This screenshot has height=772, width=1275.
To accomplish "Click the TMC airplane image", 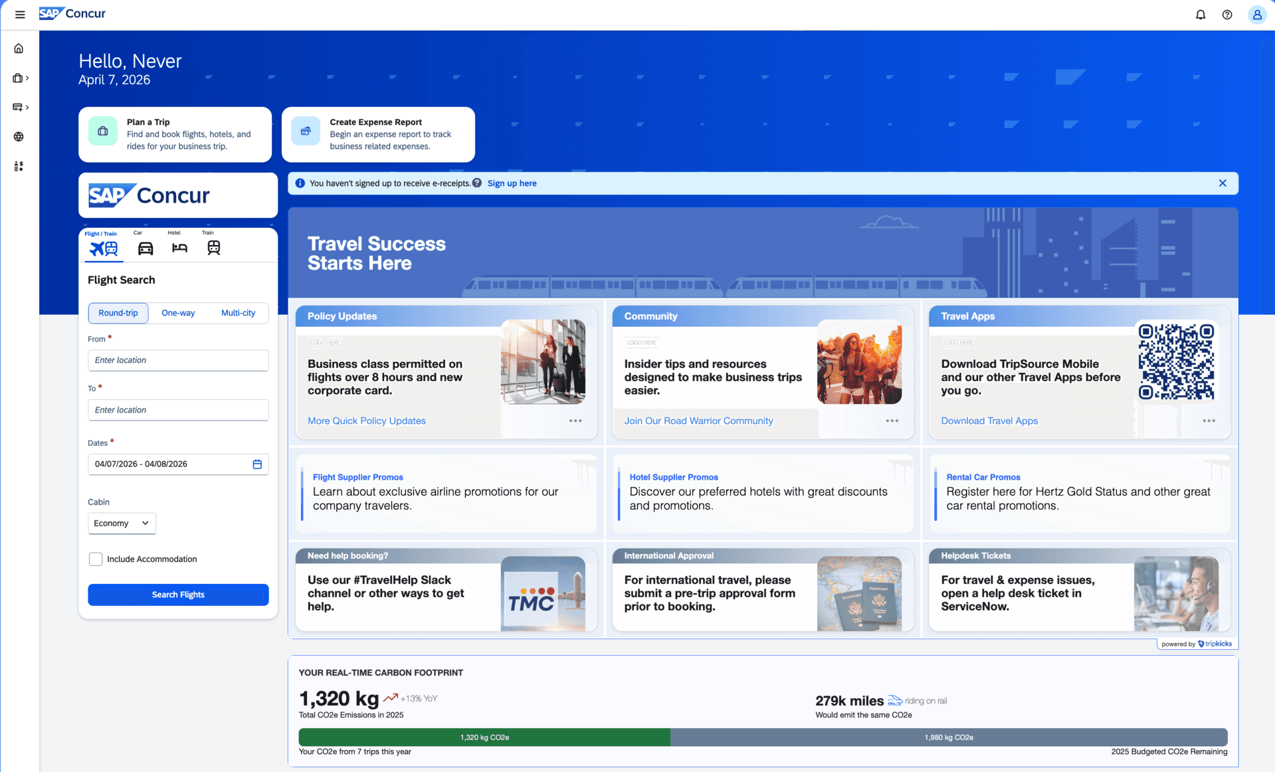I will pyautogui.click(x=543, y=593).
